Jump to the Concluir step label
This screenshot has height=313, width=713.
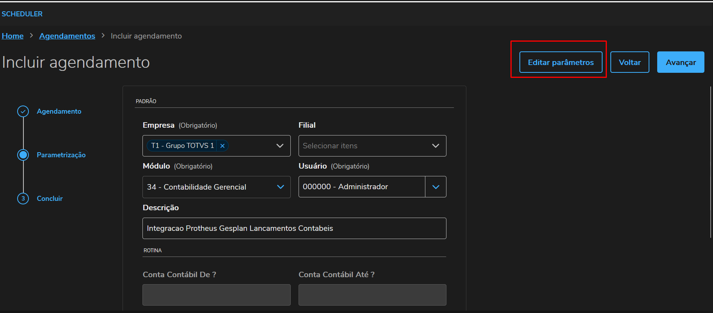[50, 199]
